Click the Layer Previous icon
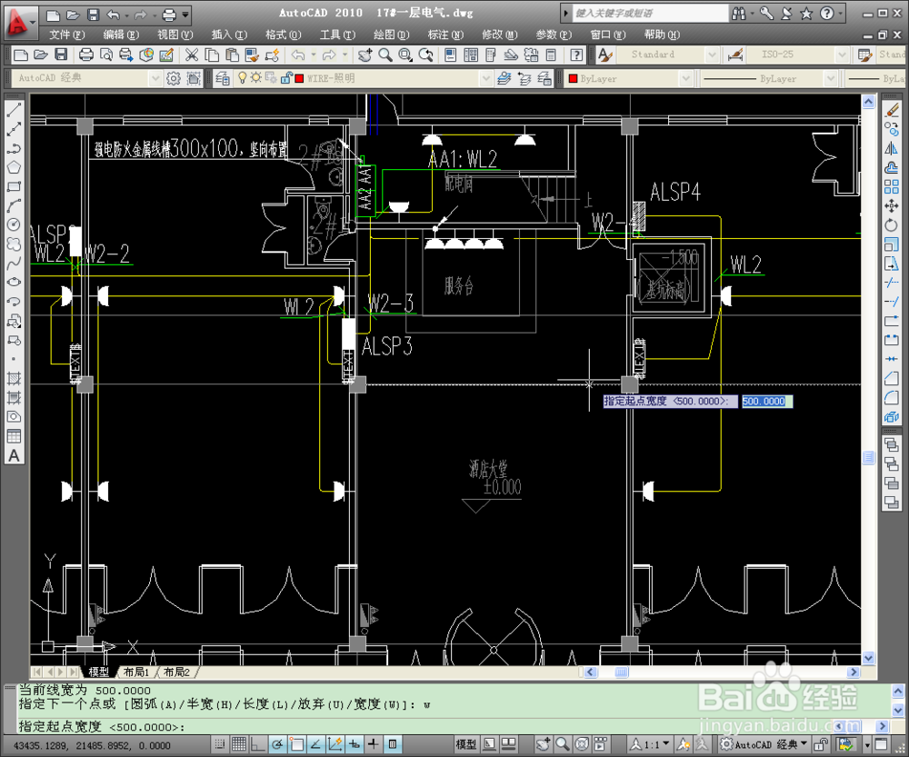The height and width of the screenshot is (757, 909). click(x=524, y=78)
